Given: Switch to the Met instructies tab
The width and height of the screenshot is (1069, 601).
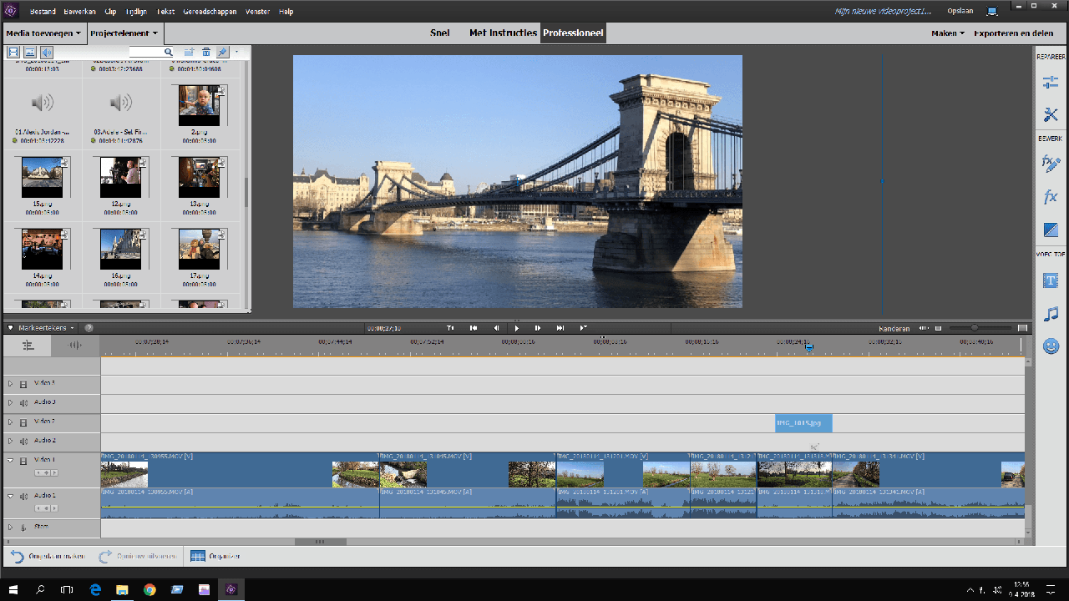Looking at the screenshot, I should [503, 33].
